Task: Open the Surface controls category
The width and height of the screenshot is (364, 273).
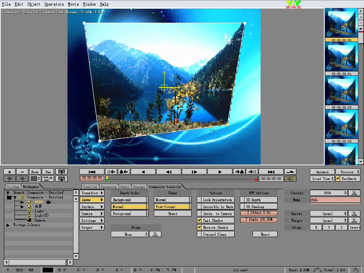Action: tap(92, 207)
